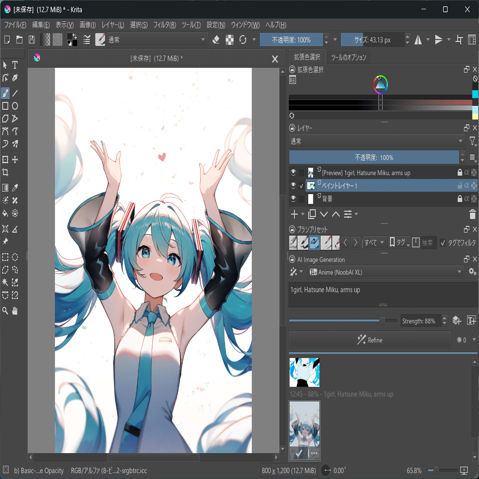Image resolution: width=479 pixels, height=479 pixels.
Task: Select the Transform tool
Action: pos(5,159)
